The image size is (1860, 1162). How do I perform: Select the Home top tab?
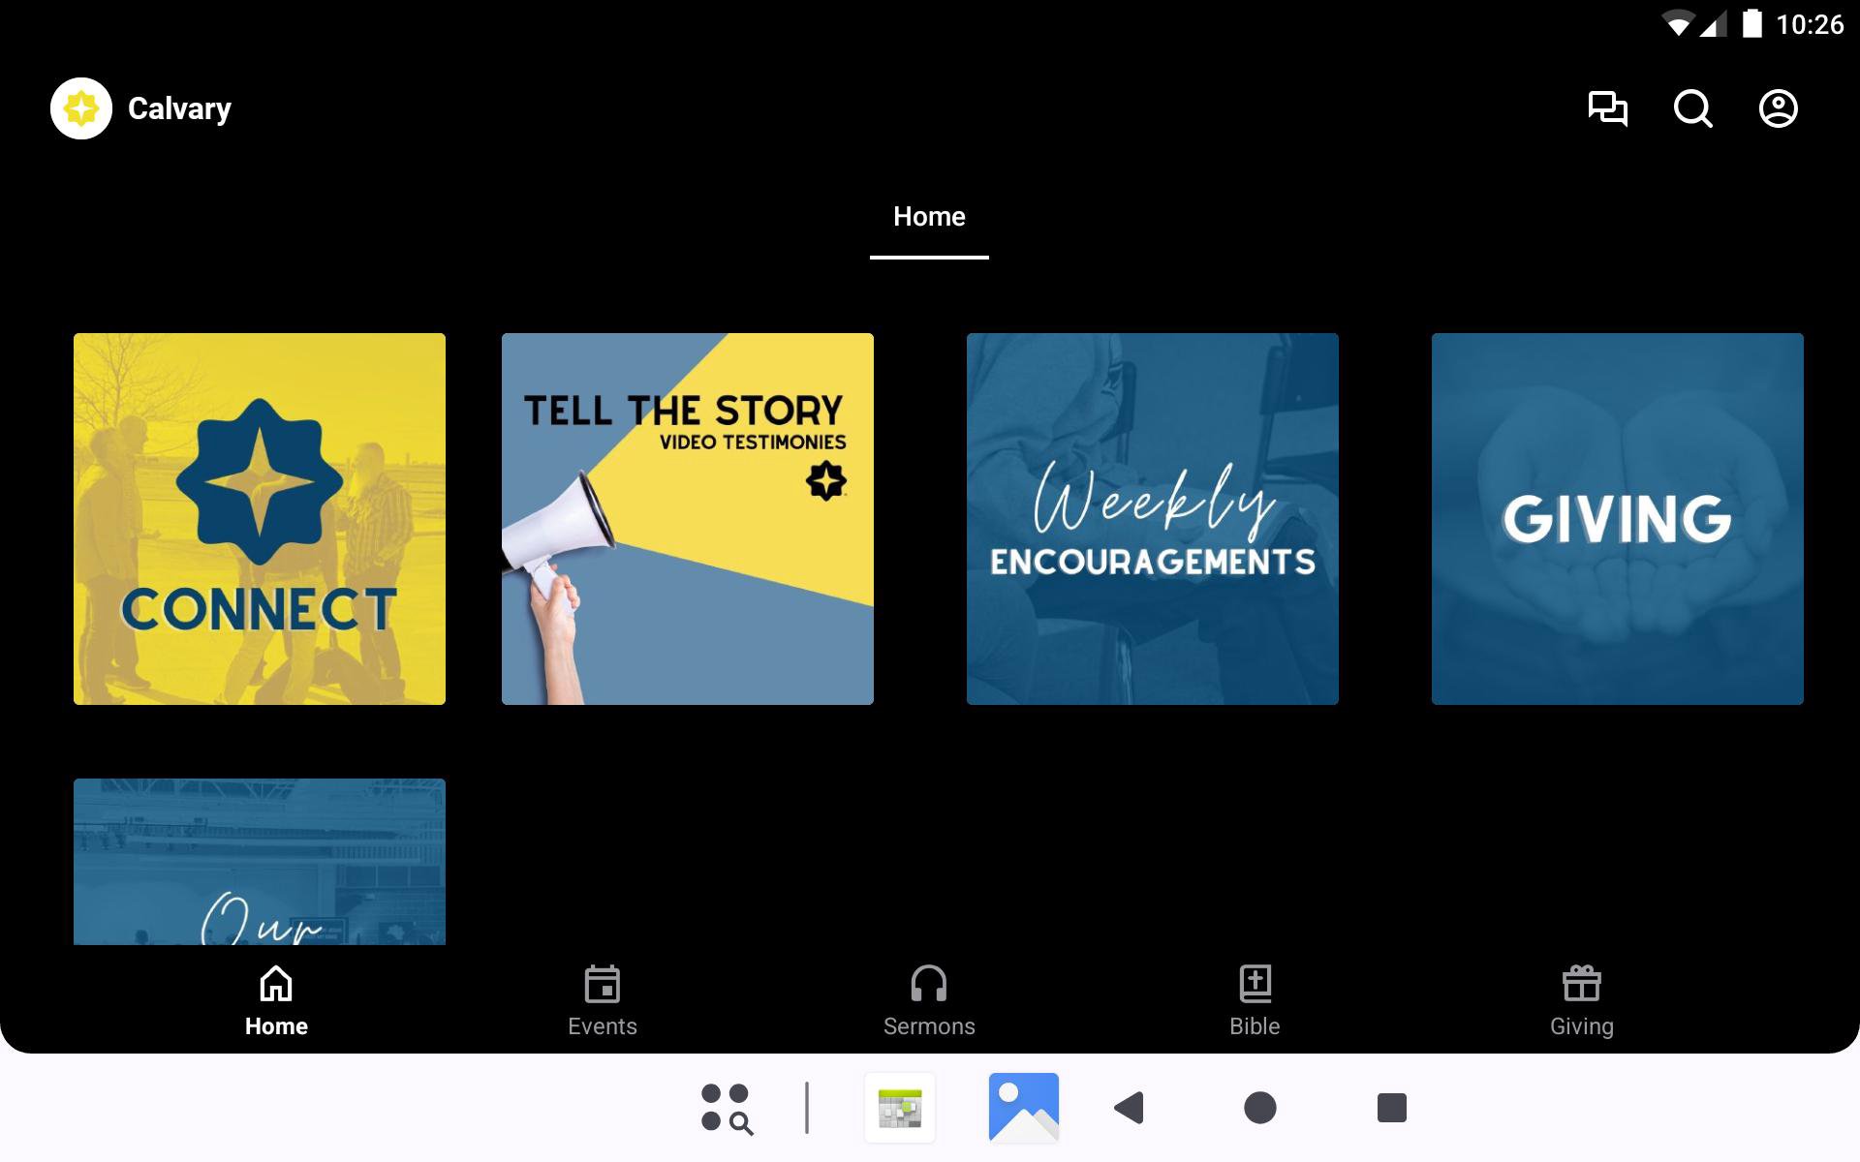pos(928,217)
